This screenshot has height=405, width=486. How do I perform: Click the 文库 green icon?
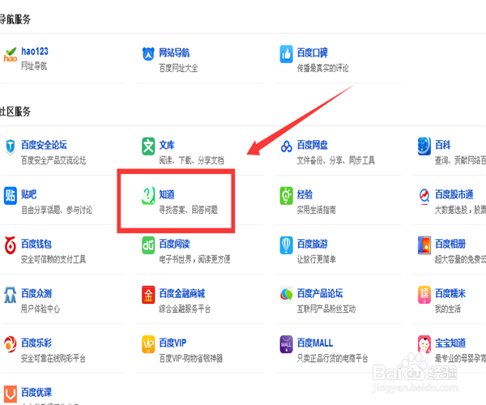(148, 147)
